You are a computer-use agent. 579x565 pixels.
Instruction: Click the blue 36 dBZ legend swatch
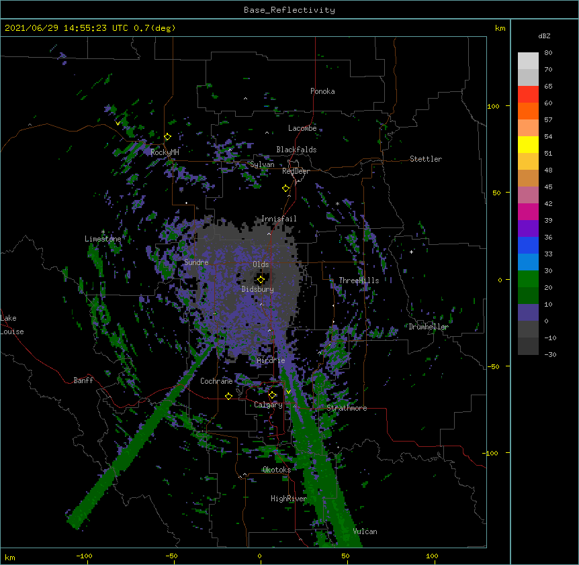528,245
